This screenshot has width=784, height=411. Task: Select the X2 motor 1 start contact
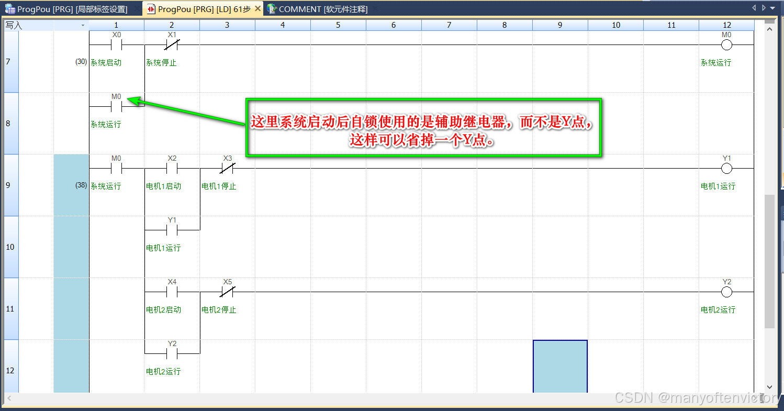172,169
